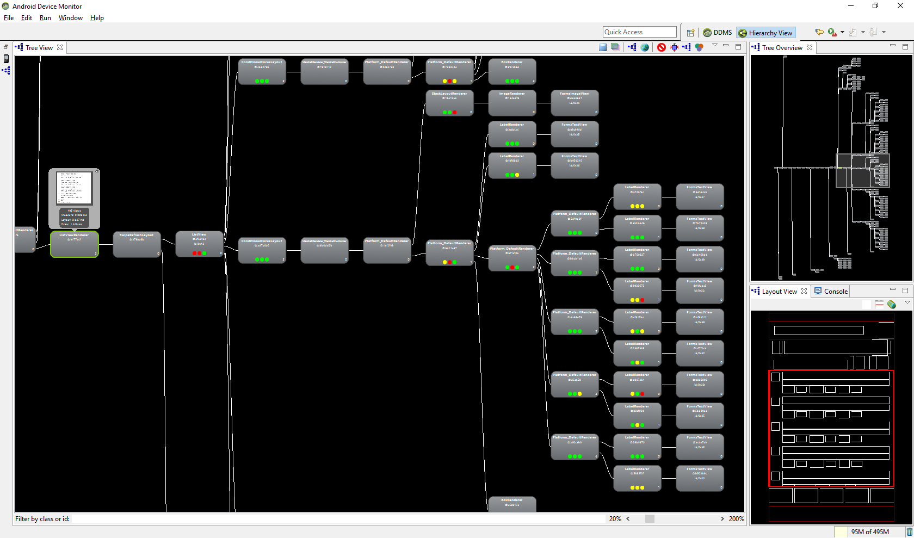
Task: Switch to the Console tab
Action: [x=831, y=291]
